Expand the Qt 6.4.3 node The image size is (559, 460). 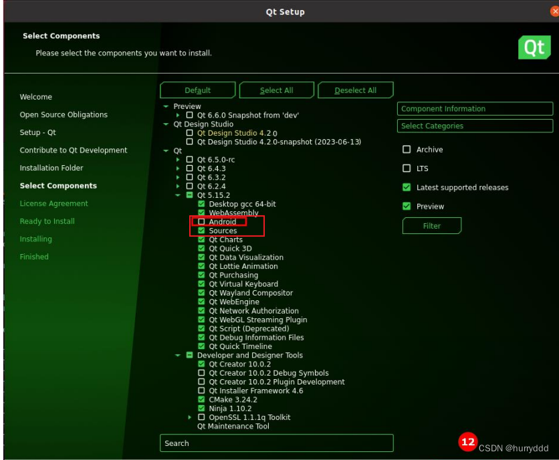point(178,168)
